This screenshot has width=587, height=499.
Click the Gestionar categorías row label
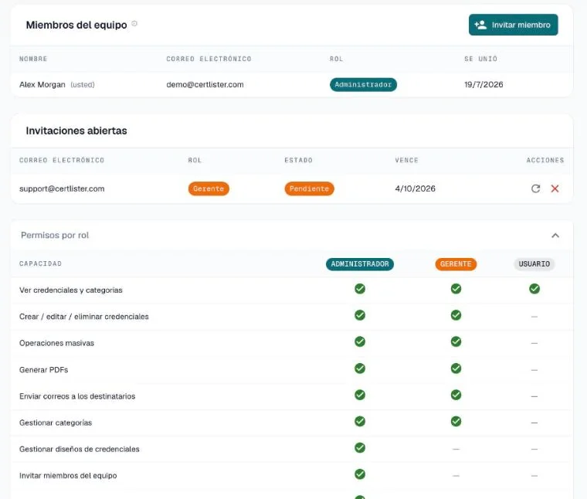click(x=56, y=423)
